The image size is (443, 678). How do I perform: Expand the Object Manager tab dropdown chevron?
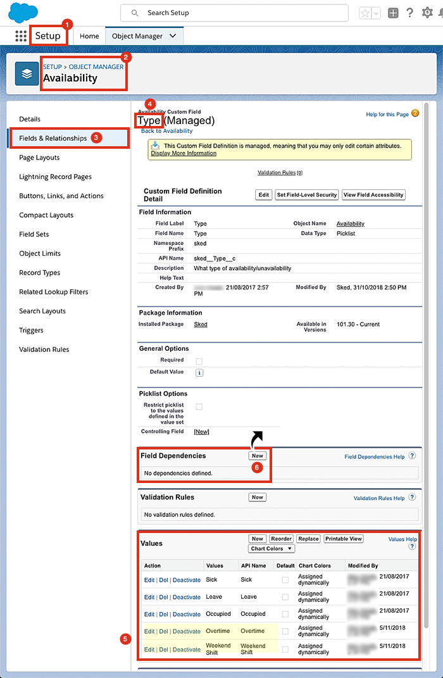pyautogui.click(x=173, y=36)
